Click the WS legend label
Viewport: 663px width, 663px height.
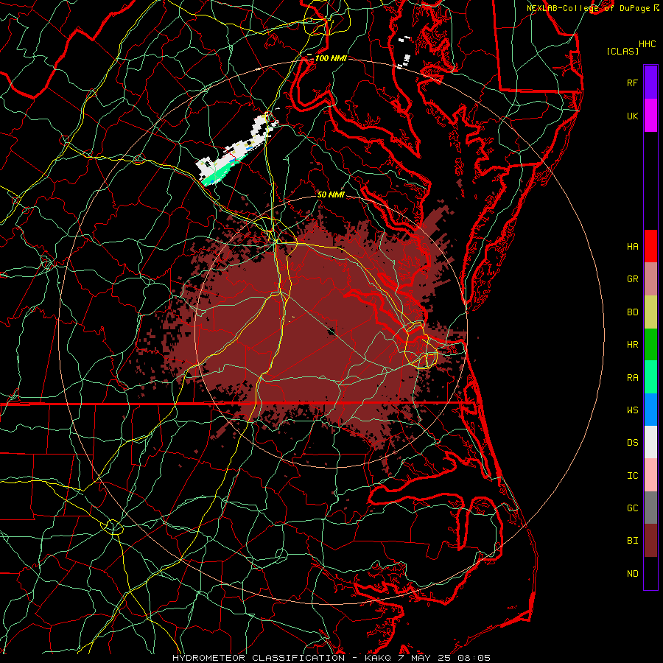[632, 410]
